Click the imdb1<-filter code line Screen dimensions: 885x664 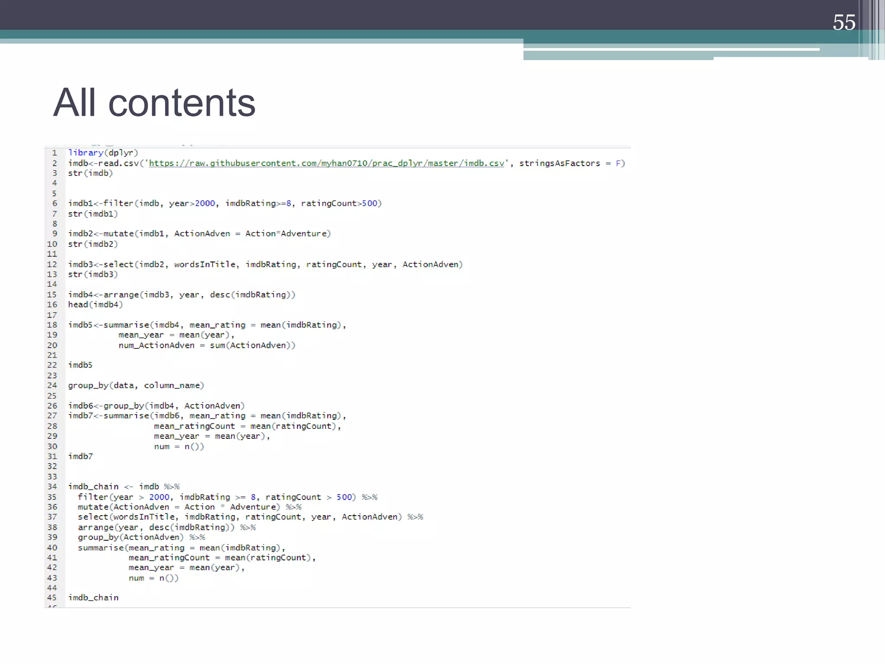pos(225,204)
